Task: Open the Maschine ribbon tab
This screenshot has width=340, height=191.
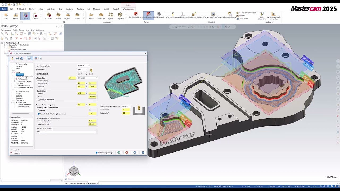Action: (97, 9)
